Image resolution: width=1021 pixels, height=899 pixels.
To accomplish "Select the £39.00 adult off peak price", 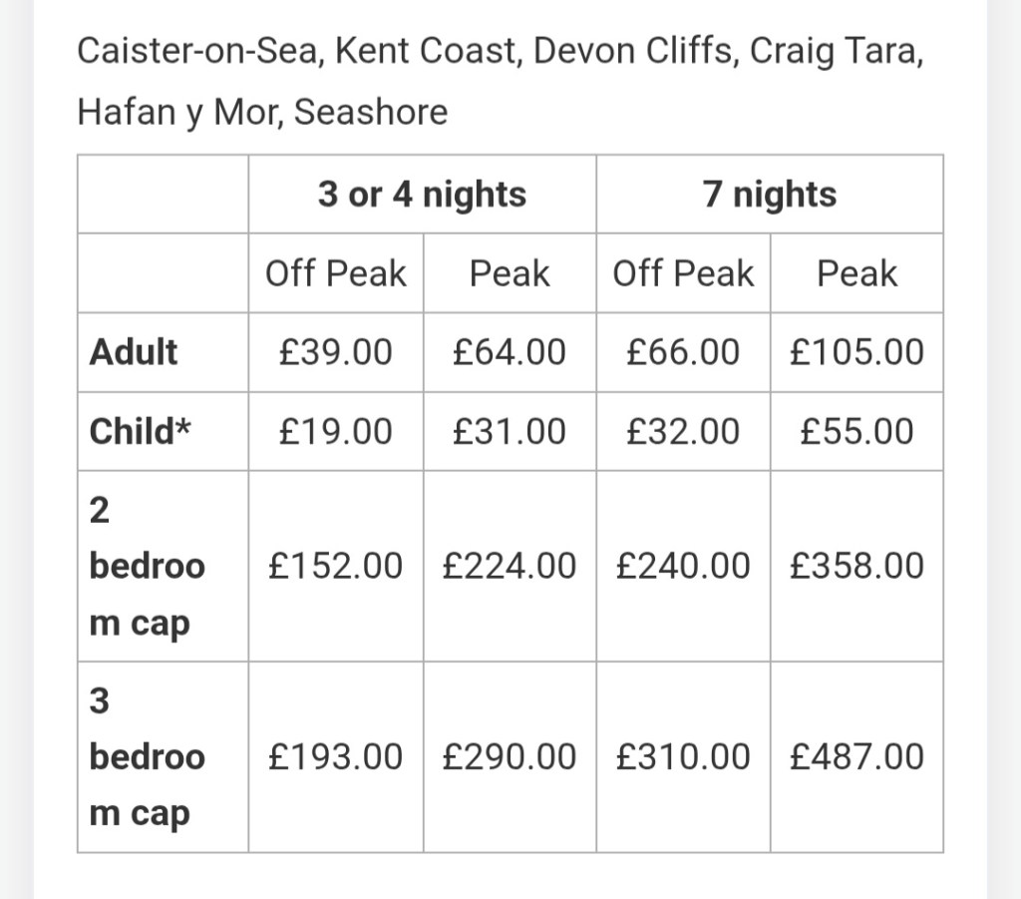I will pos(336,352).
